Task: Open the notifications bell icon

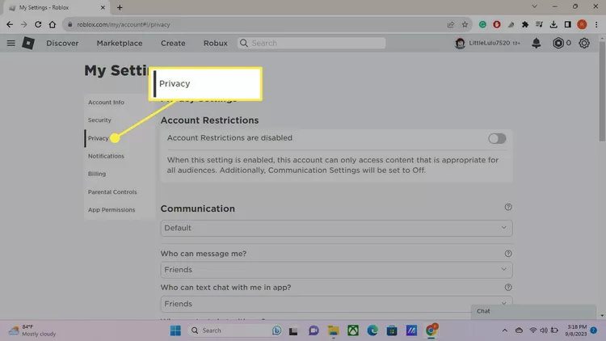Action: point(536,43)
